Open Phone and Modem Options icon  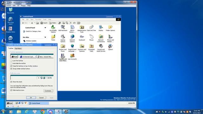(x=110, y=38)
